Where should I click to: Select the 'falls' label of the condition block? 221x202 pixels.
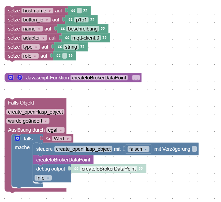click(x=28, y=139)
